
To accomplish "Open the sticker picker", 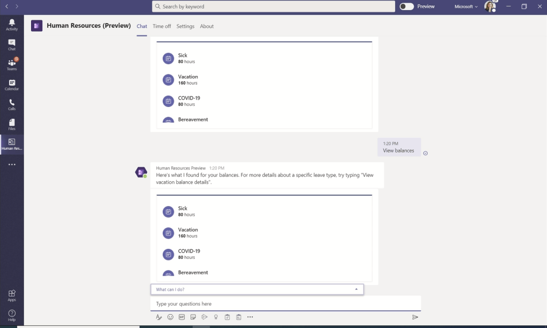I will pos(193,317).
